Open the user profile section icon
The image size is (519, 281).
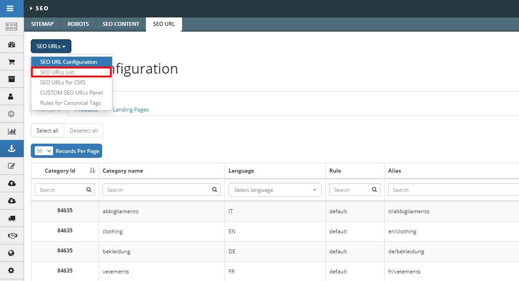point(11,96)
